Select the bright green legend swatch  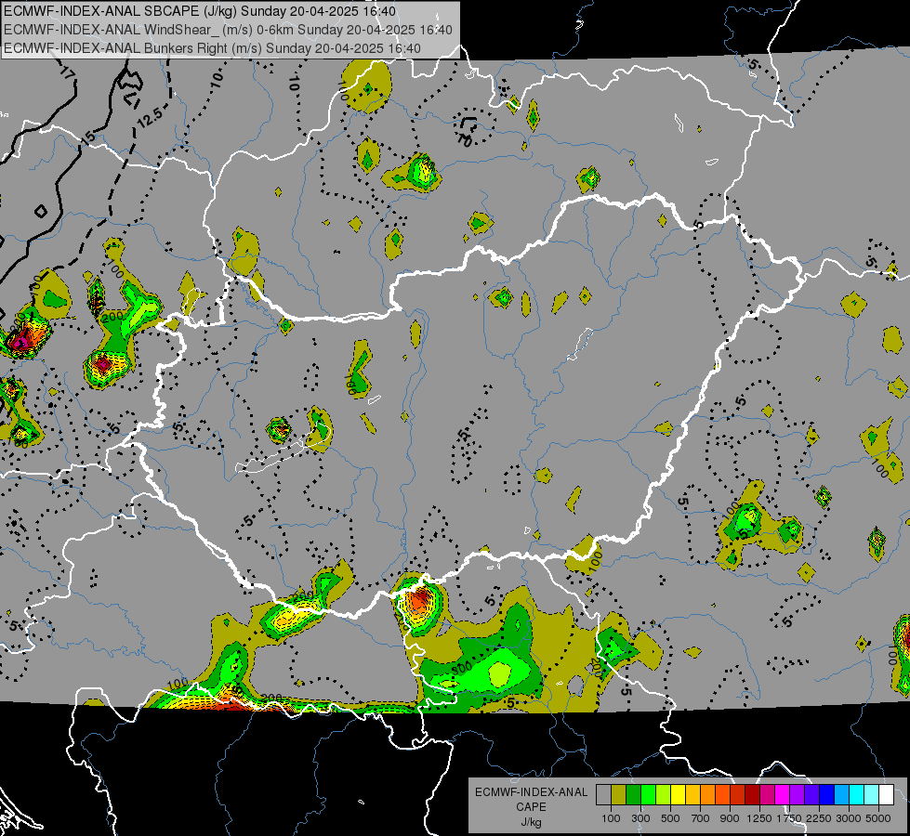coord(648,795)
